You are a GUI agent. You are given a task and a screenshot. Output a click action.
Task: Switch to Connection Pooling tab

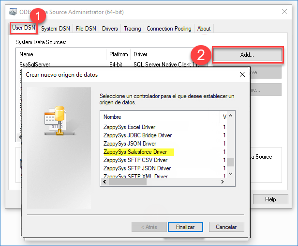click(169, 29)
